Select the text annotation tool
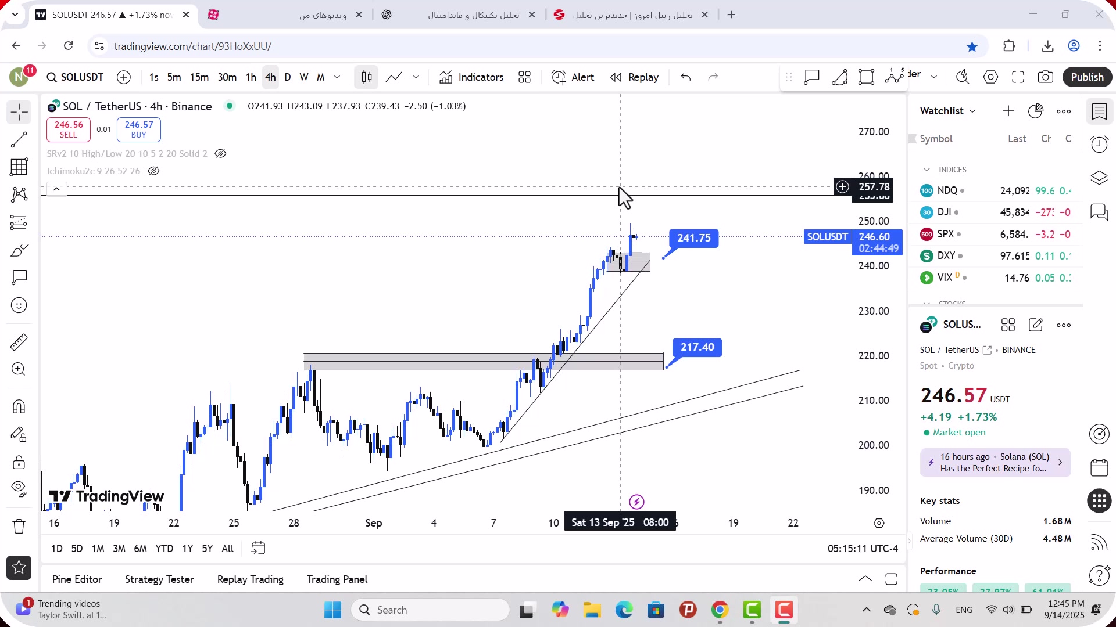 coord(19,278)
